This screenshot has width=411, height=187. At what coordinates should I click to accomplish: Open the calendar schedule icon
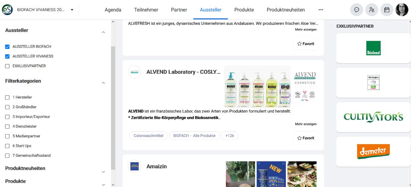point(387,10)
